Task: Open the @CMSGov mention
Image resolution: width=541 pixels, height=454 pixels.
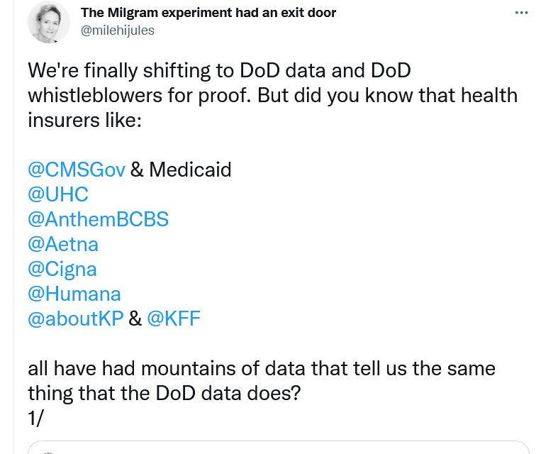Action: [x=77, y=170]
